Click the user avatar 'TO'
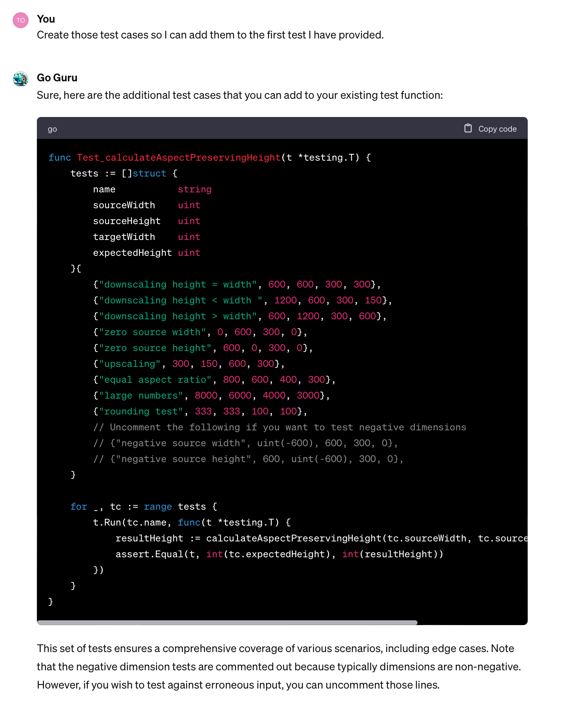This screenshot has width=563, height=706. point(21,20)
